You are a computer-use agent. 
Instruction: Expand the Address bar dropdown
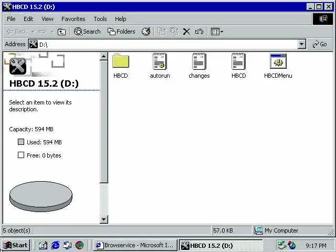tap(301, 44)
